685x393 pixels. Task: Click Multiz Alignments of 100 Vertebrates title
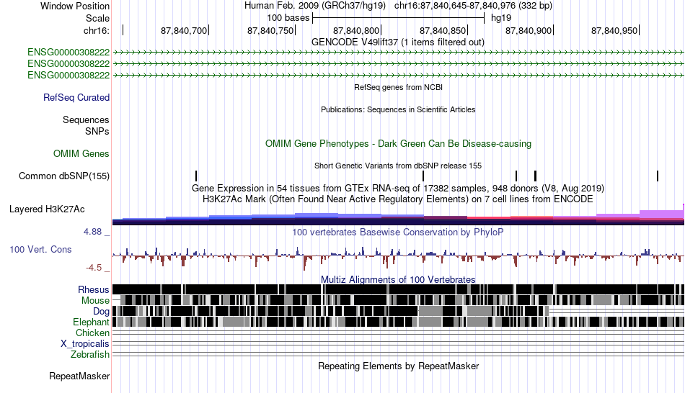[x=398, y=279]
